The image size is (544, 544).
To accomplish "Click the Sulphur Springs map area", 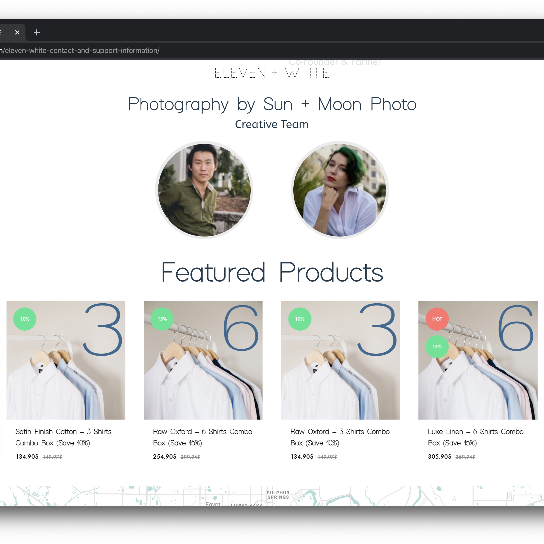I will [278, 495].
